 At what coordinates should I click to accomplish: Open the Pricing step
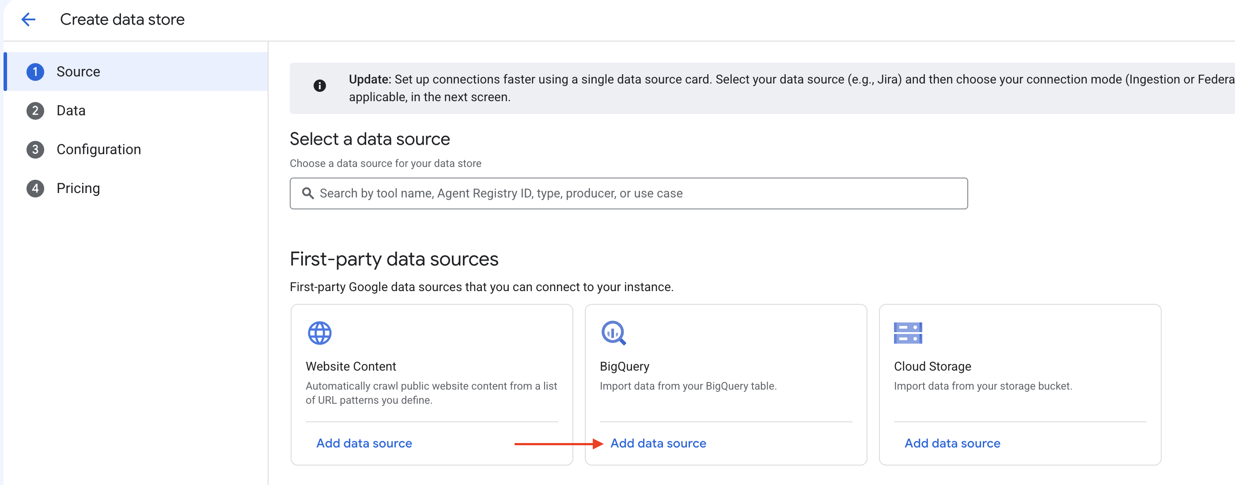click(136, 188)
